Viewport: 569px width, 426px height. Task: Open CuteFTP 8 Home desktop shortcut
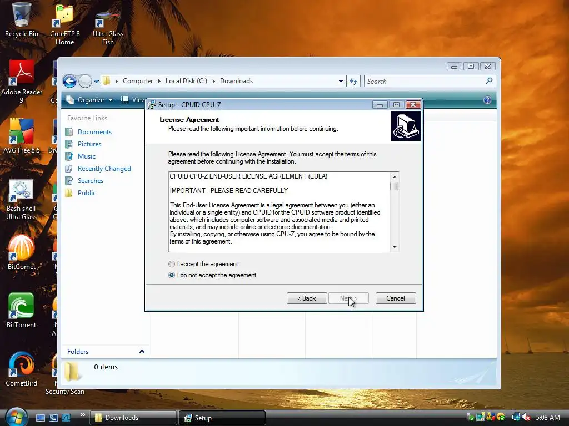click(64, 24)
